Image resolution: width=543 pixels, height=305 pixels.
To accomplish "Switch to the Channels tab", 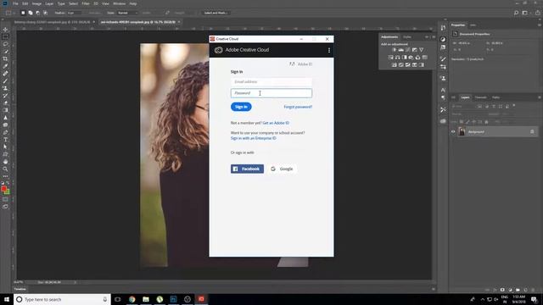I will tap(481, 97).
